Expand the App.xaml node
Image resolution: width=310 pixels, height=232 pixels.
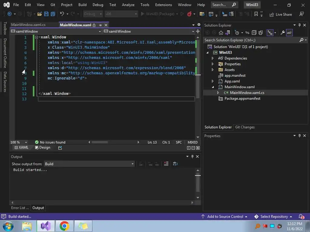213,81
